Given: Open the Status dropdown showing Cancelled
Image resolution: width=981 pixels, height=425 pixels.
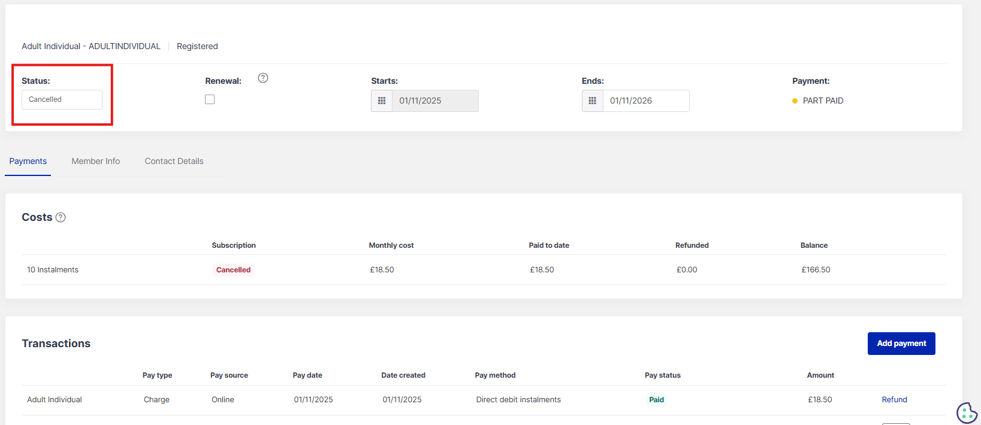Looking at the screenshot, I should tap(62, 99).
